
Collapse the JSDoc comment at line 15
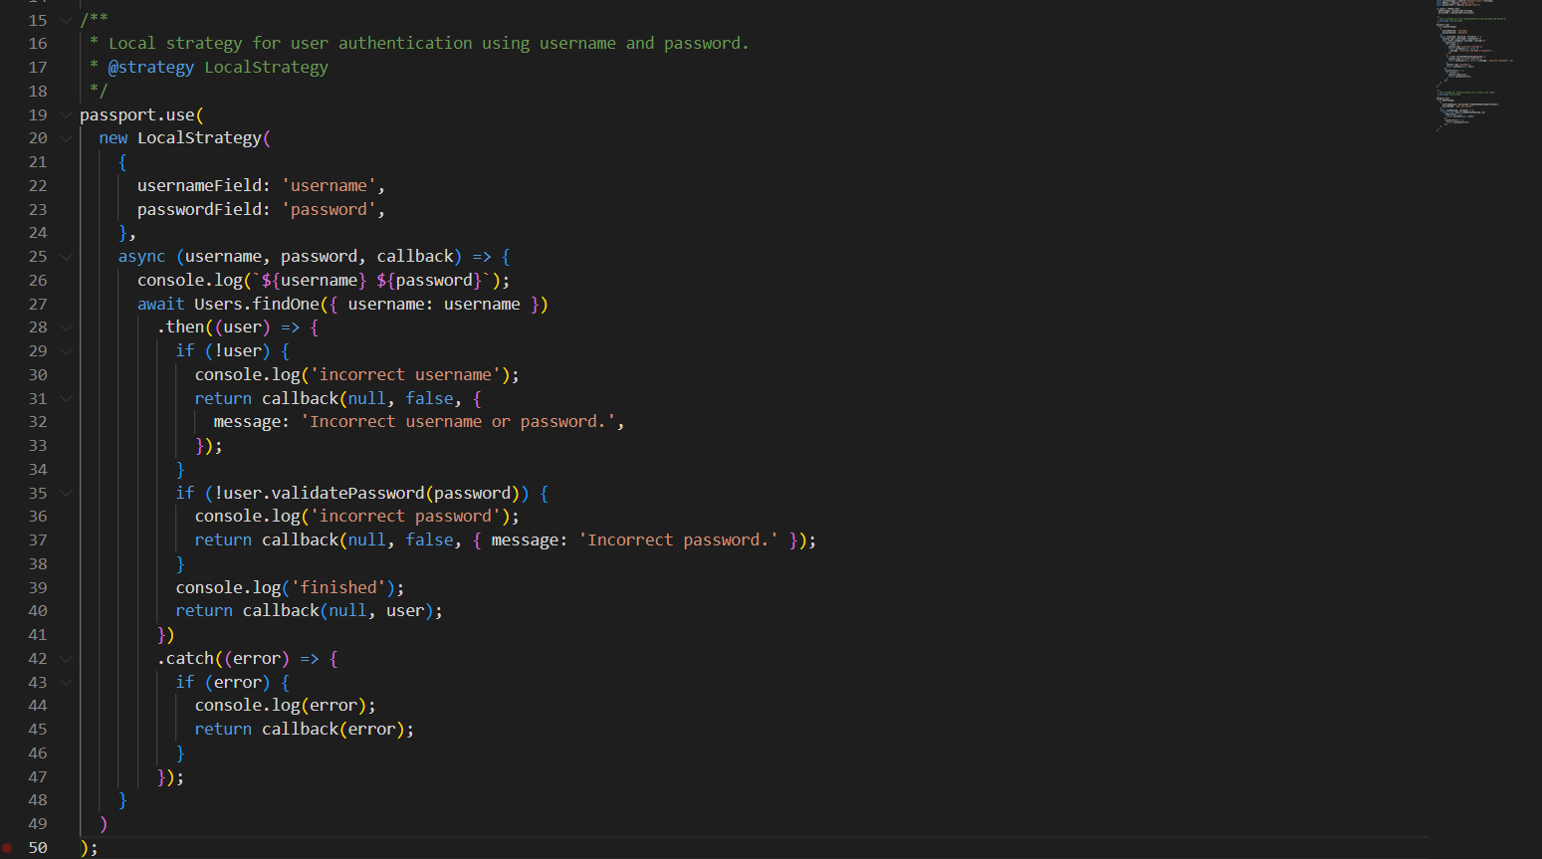66,20
